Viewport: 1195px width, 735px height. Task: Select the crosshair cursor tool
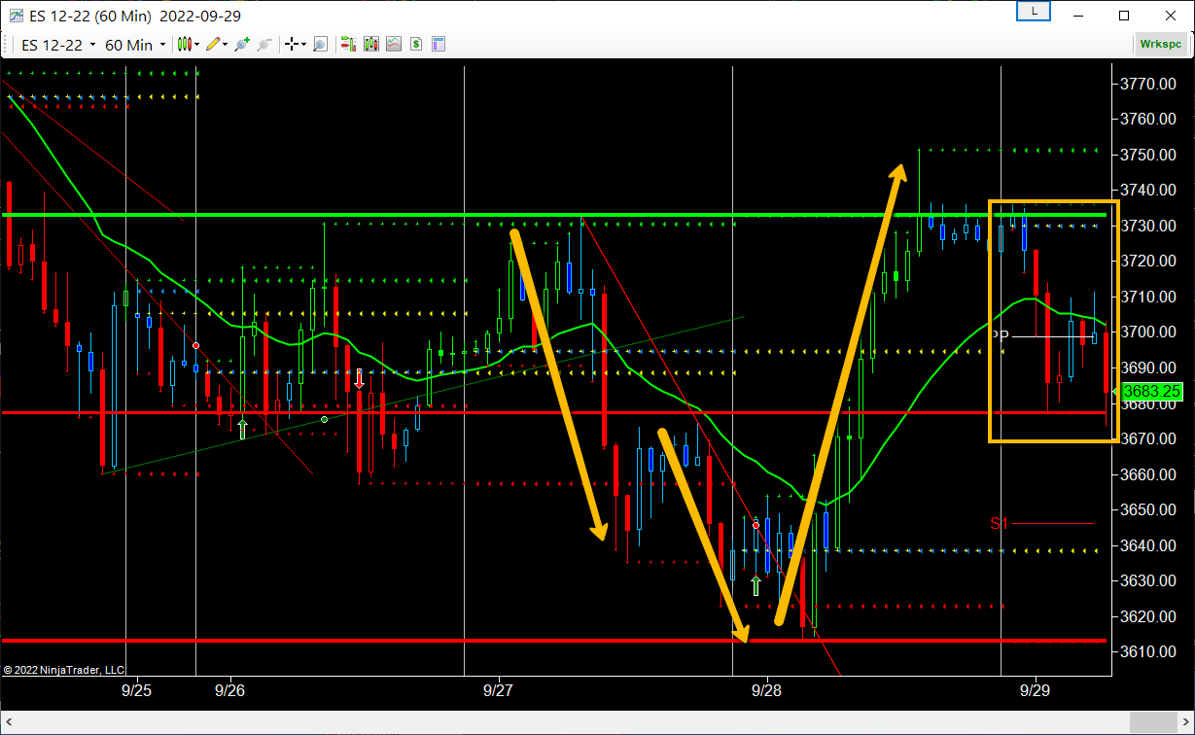click(x=292, y=44)
